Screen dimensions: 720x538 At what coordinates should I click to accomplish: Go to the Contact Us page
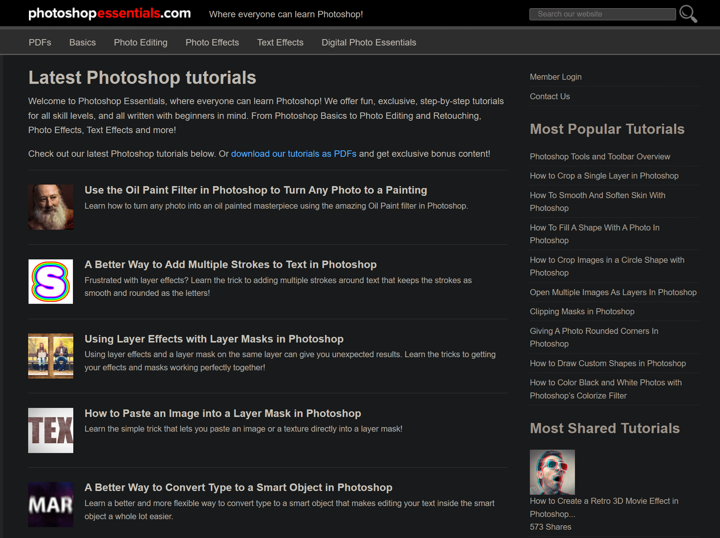549,97
